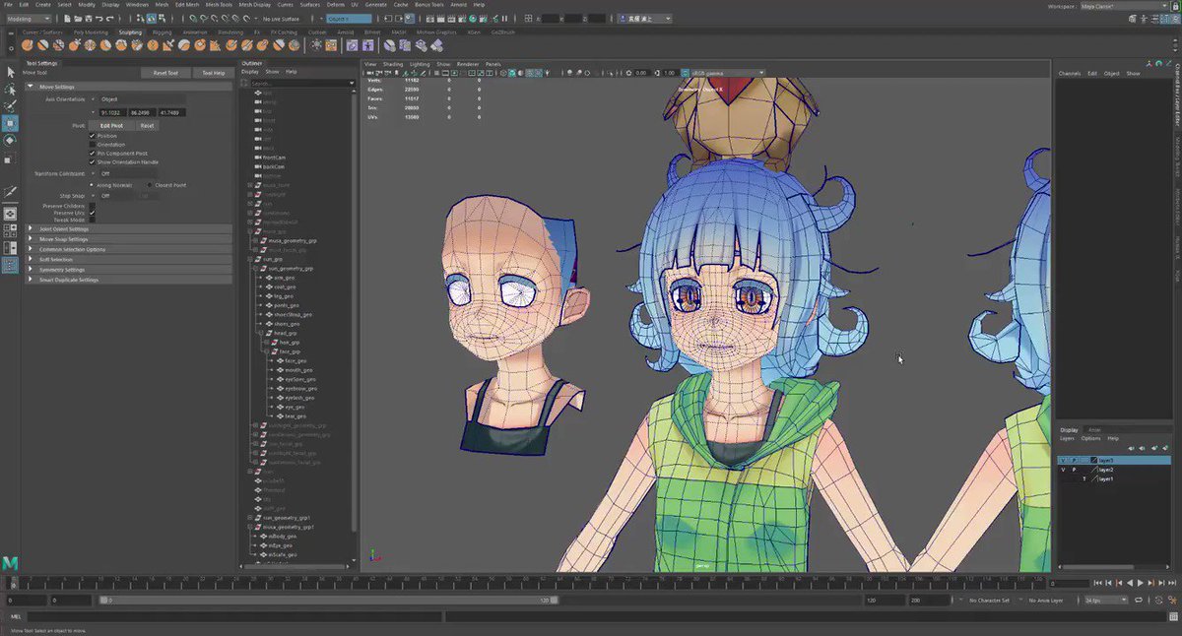The image size is (1182, 636).
Task: Switch to single-pane layout icon
Action: (x=10, y=214)
